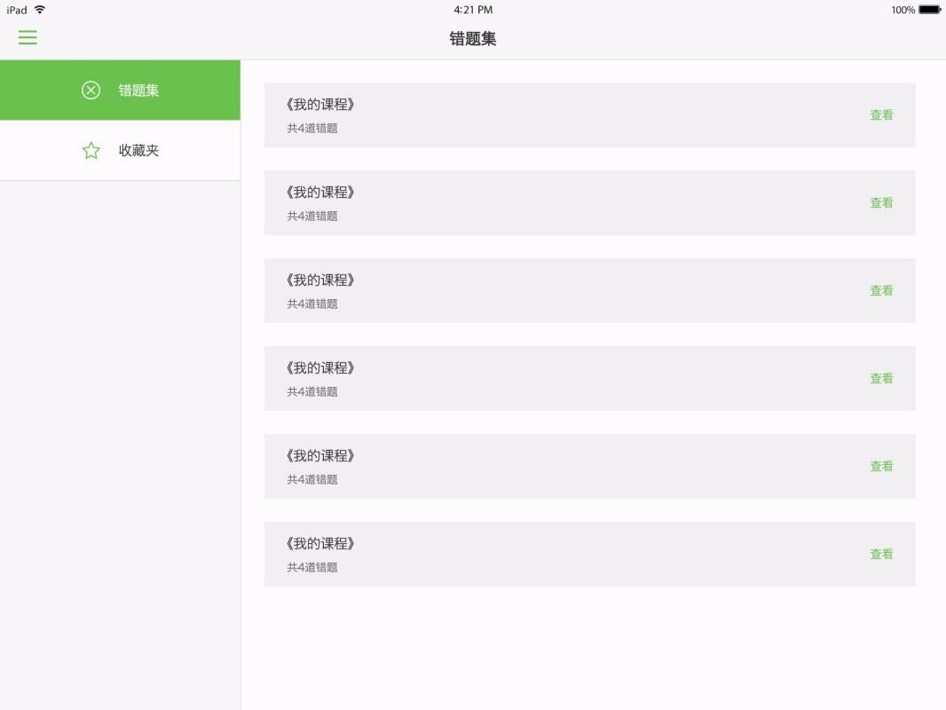
Task: Click the 4:21 PM clock display
Action: 472,10
